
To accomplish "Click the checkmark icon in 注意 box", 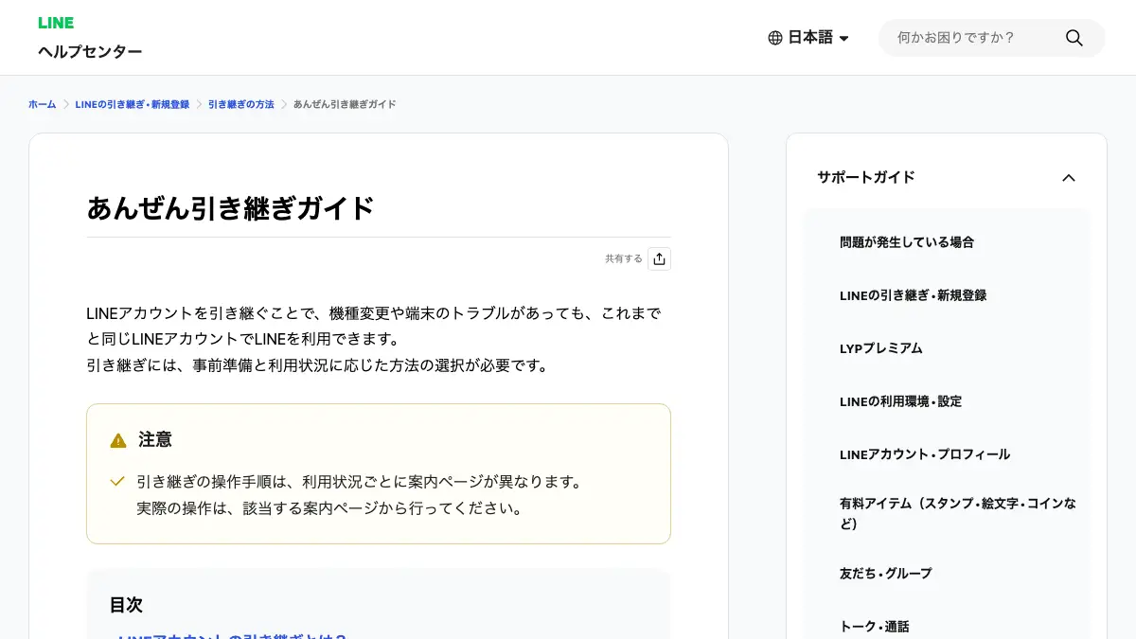I will pyautogui.click(x=117, y=481).
